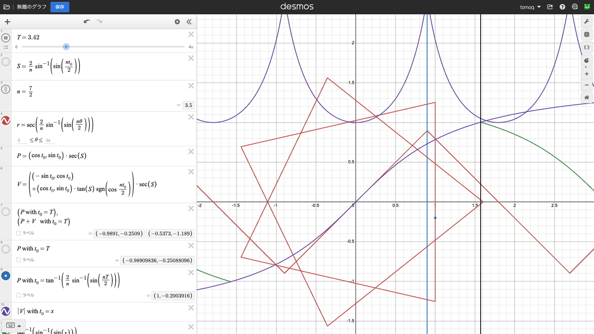Image resolution: width=594 pixels, height=334 pixels.
Task: Edit T slider lower limit 0
Action: pos(16,47)
